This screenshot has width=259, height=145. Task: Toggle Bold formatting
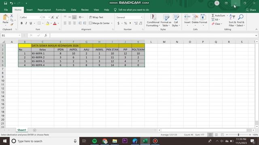[21, 23]
